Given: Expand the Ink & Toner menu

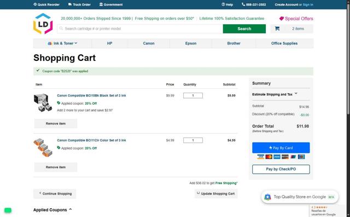Looking at the screenshot, I should click(x=62, y=43).
